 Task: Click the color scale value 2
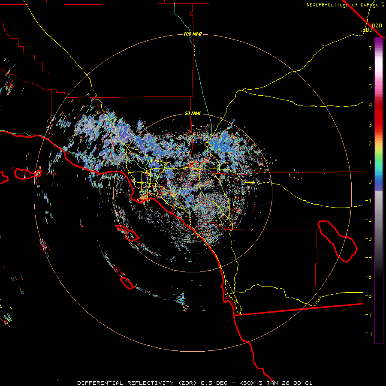pyautogui.click(x=370, y=144)
